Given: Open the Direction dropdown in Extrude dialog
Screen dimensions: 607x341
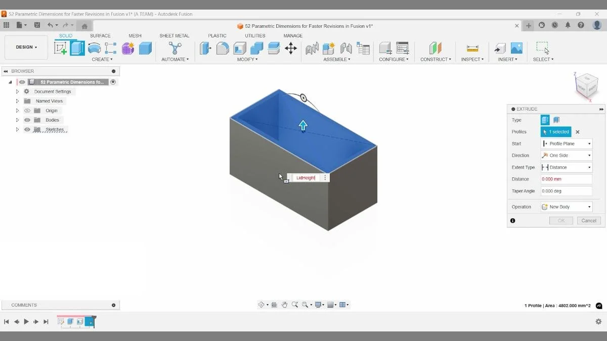Looking at the screenshot, I should [x=566, y=155].
